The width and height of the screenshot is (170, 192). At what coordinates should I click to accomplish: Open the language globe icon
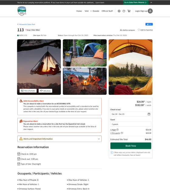pos(119,11)
